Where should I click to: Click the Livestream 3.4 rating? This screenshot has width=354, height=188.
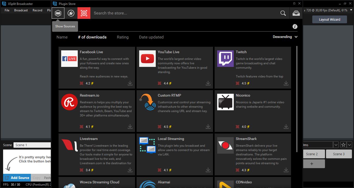(88, 170)
